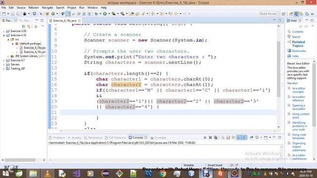Switch to the Coverage tab
The width and height of the screenshot is (317, 178).
pos(158,137)
